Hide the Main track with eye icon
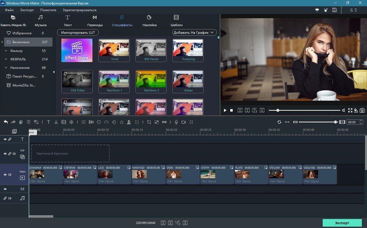The height and width of the screenshot is (228, 367). tap(5, 175)
